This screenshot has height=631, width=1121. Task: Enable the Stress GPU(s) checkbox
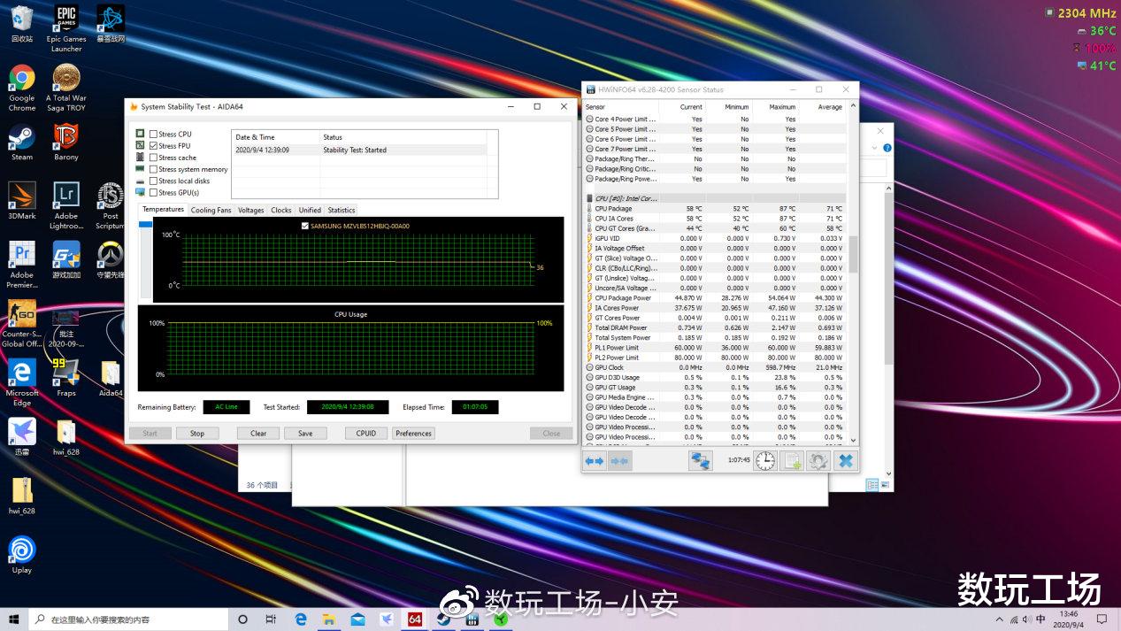pos(154,193)
